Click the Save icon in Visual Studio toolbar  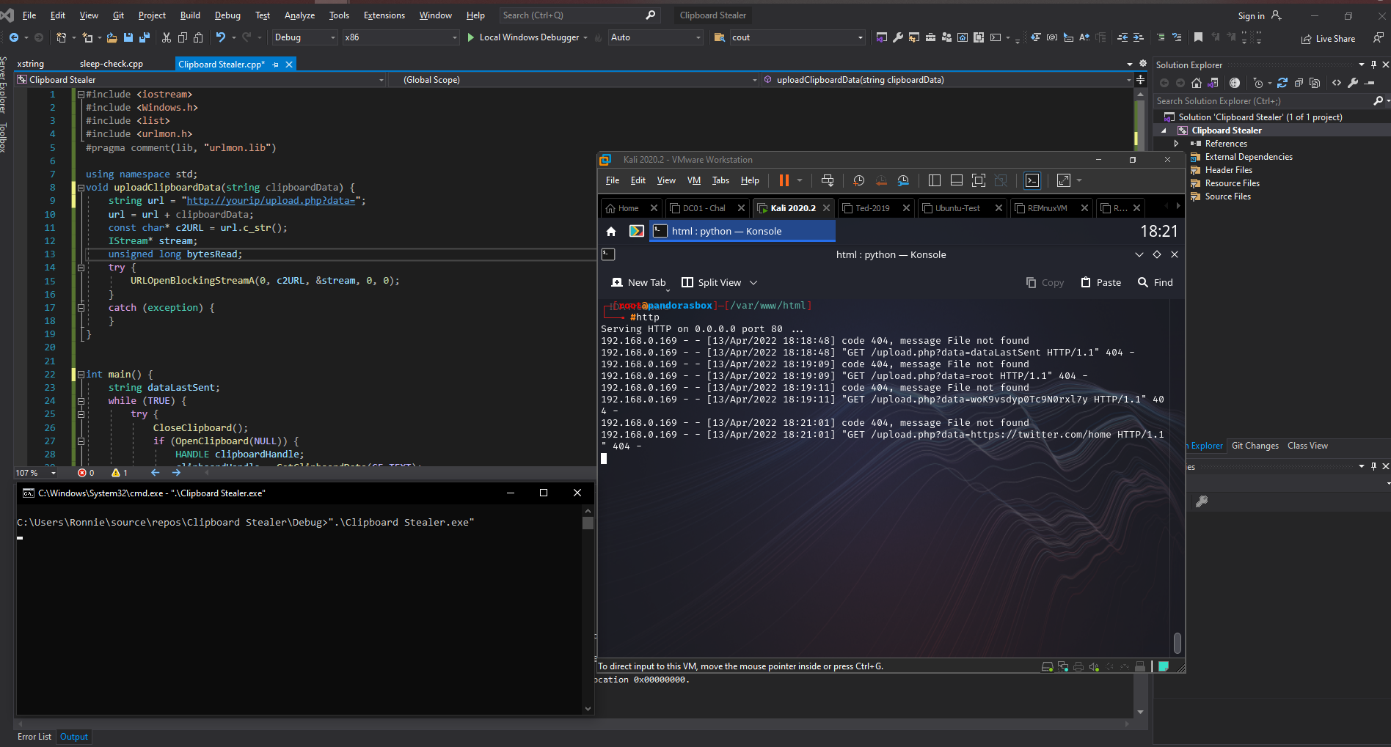[128, 37]
